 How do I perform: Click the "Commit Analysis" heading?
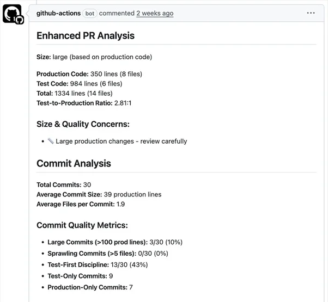click(x=74, y=164)
